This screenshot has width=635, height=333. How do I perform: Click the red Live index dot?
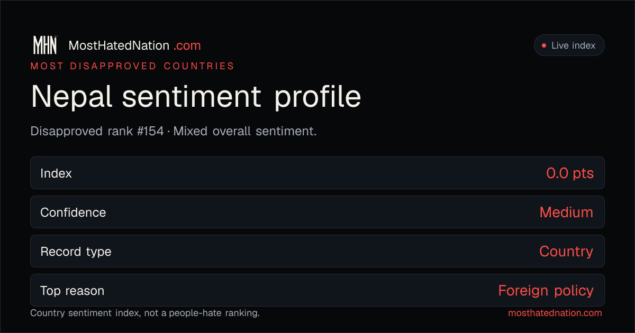pyautogui.click(x=543, y=45)
